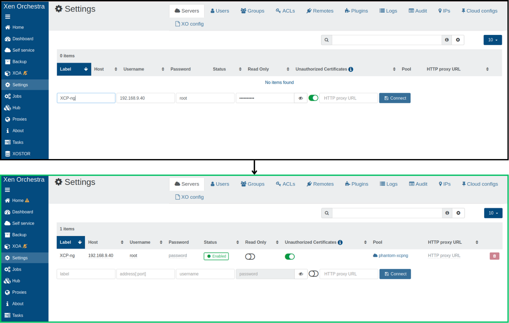The image size is (509, 323).
Task: Open XOSTOR from the sidebar
Action: tap(21, 154)
